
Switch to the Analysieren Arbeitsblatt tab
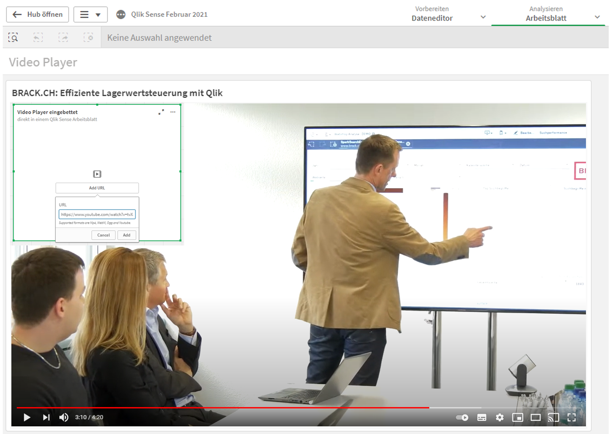(x=546, y=14)
